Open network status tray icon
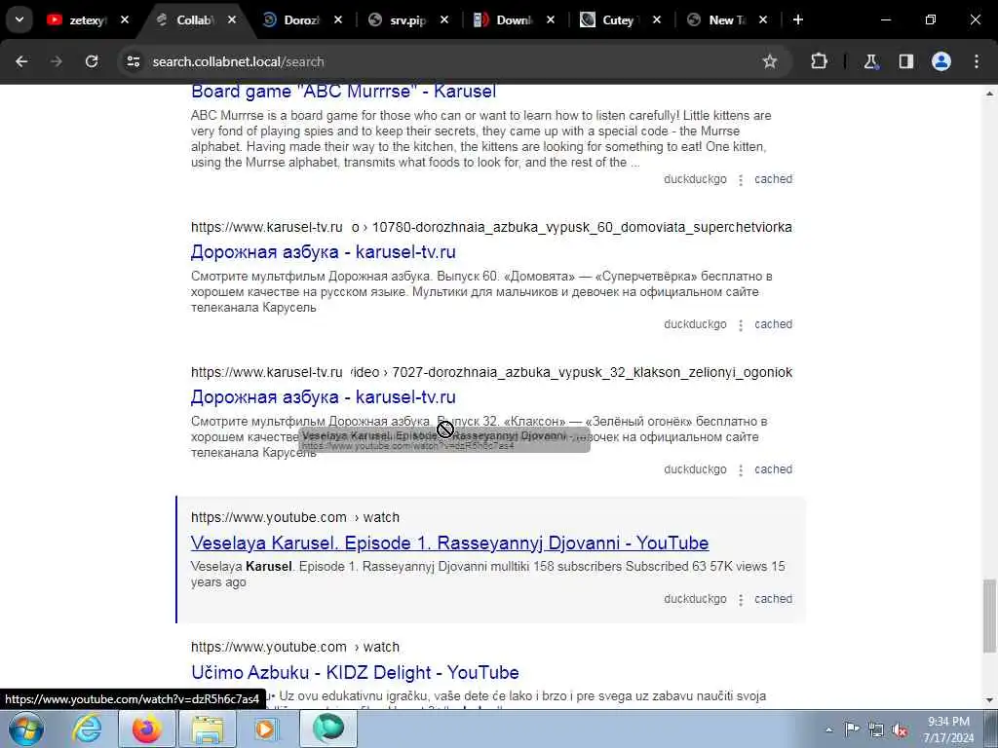Viewport: 998px width, 748px height. [x=876, y=729]
